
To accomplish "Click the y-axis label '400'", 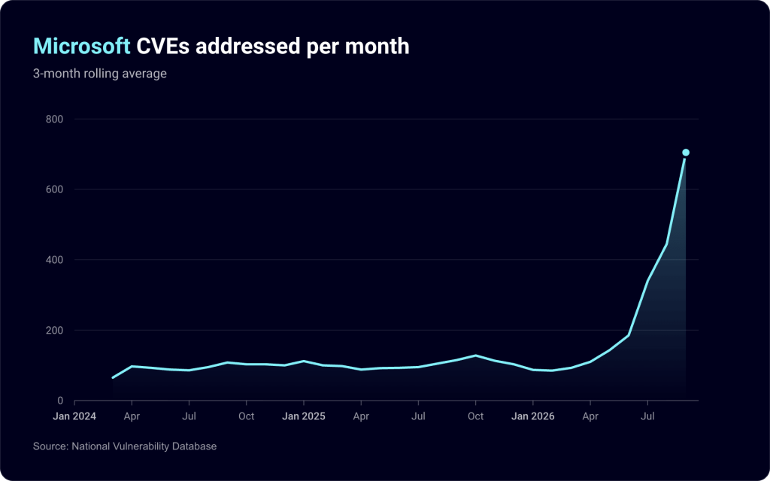I will pos(55,259).
